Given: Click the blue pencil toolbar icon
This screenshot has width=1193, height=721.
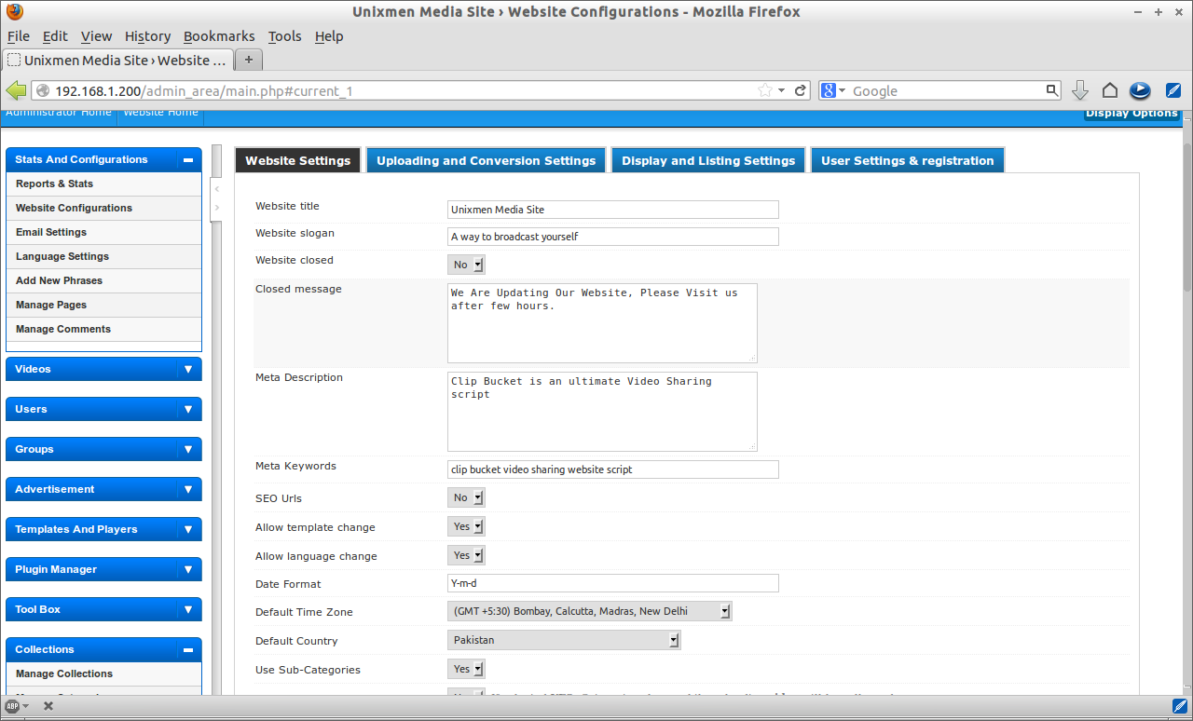Looking at the screenshot, I should pyautogui.click(x=1173, y=90).
